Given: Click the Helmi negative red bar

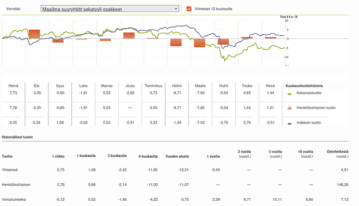Looking at the screenshot, I should click(x=176, y=43).
